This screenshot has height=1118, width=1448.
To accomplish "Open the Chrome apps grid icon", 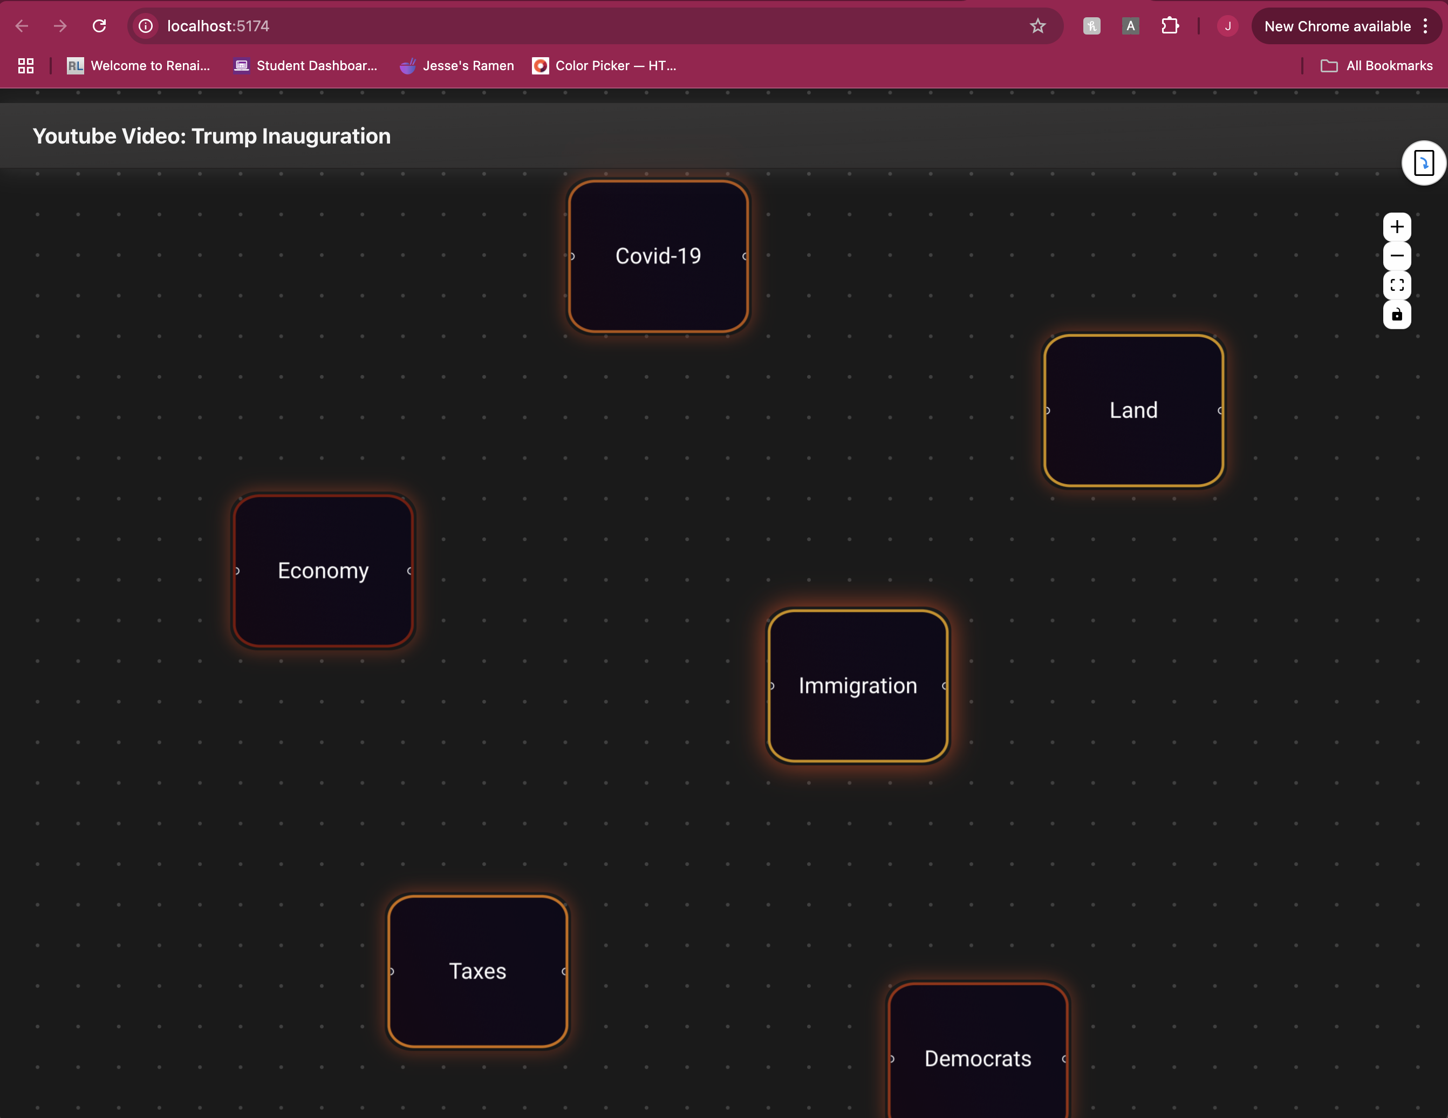I will pos(26,66).
